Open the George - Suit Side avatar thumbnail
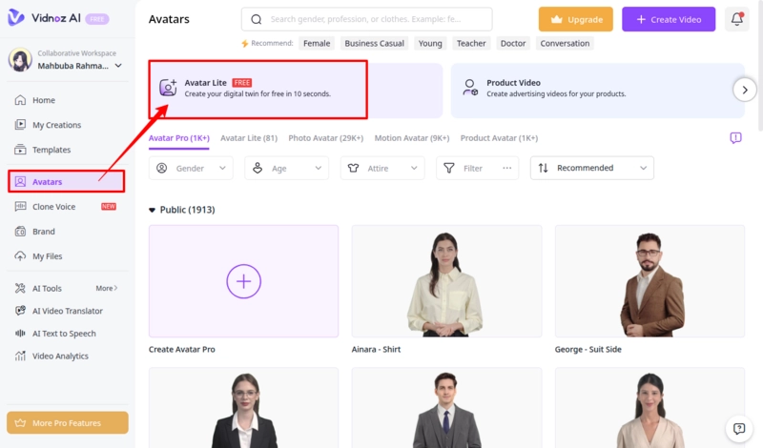 (650, 281)
